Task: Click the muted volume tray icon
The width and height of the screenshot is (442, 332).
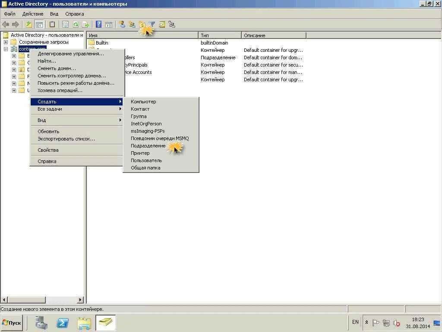Action: (x=397, y=322)
